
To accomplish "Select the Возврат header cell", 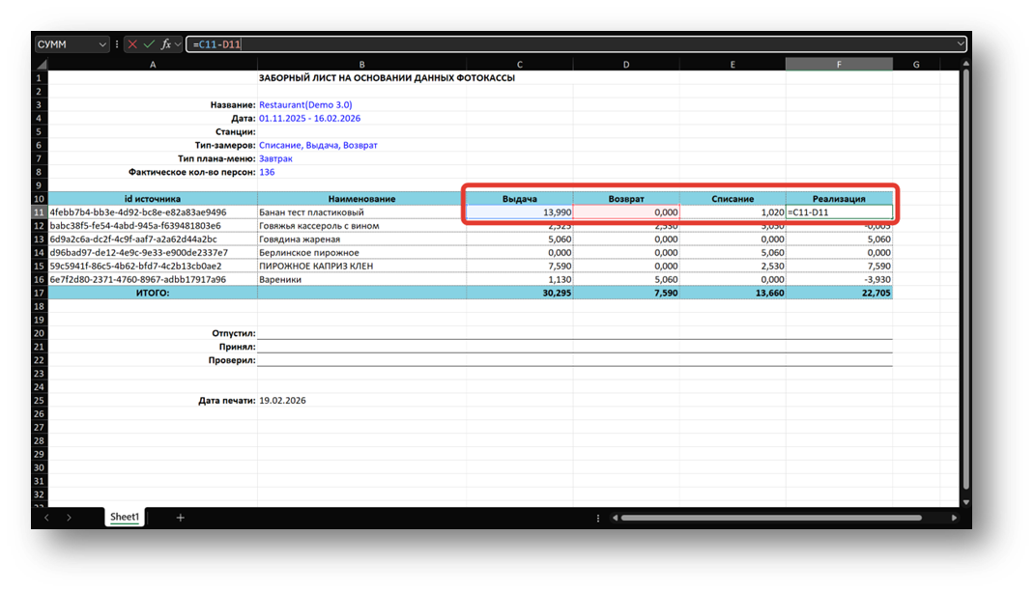I will [626, 199].
